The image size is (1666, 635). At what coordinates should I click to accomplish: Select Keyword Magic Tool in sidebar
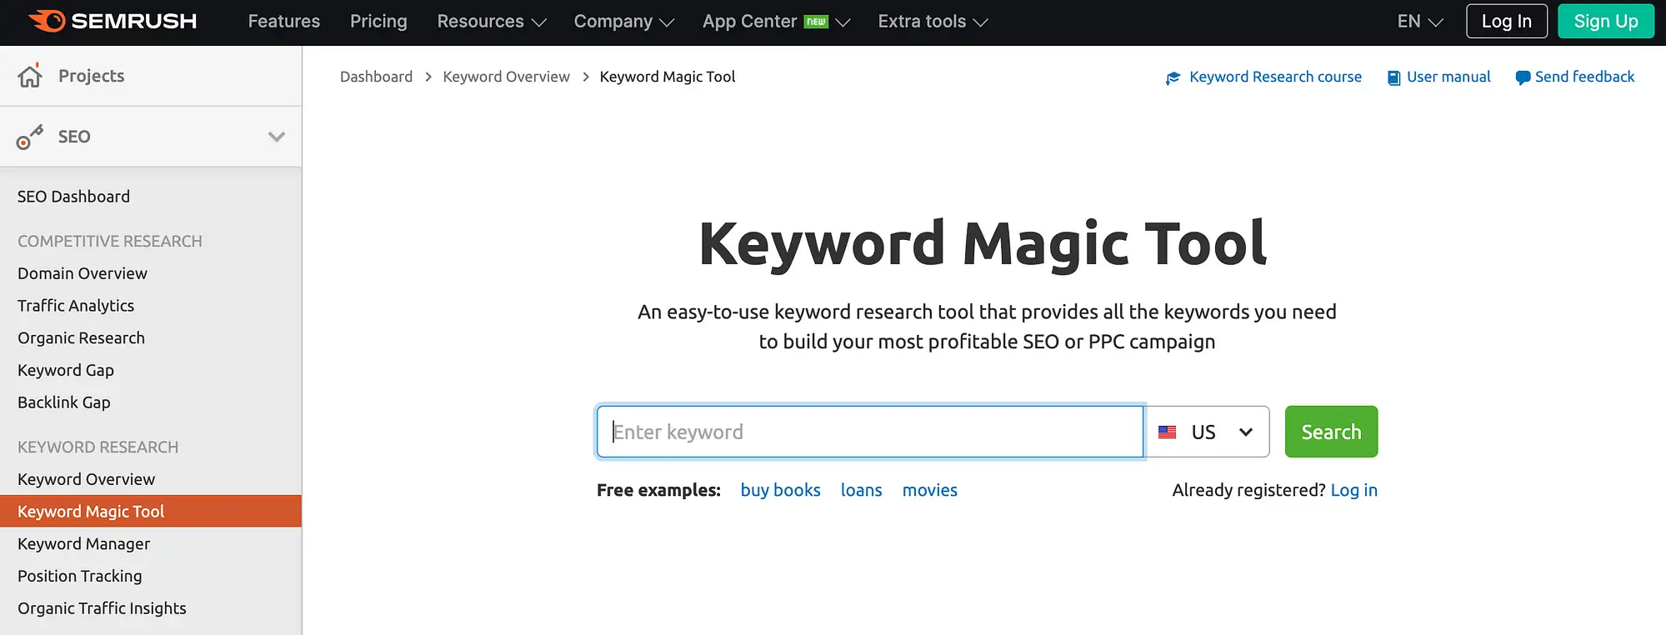point(151,512)
